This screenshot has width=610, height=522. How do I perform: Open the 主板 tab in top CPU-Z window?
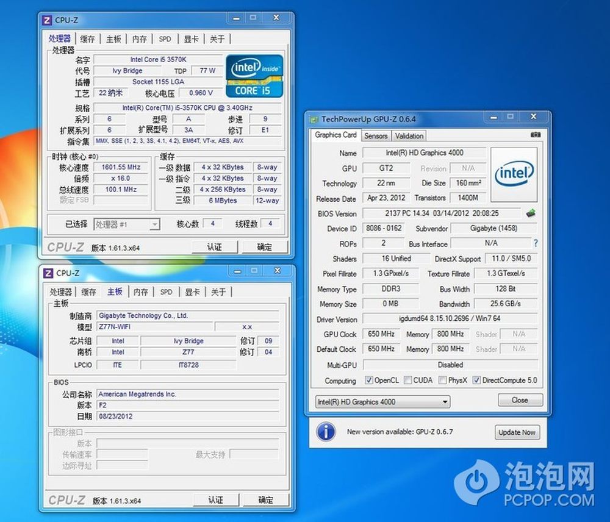click(113, 39)
